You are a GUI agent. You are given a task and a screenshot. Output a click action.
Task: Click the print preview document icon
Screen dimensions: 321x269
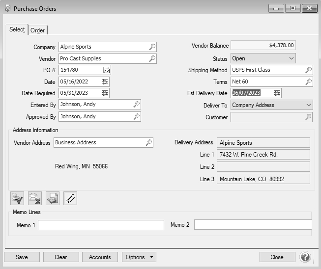click(53, 198)
